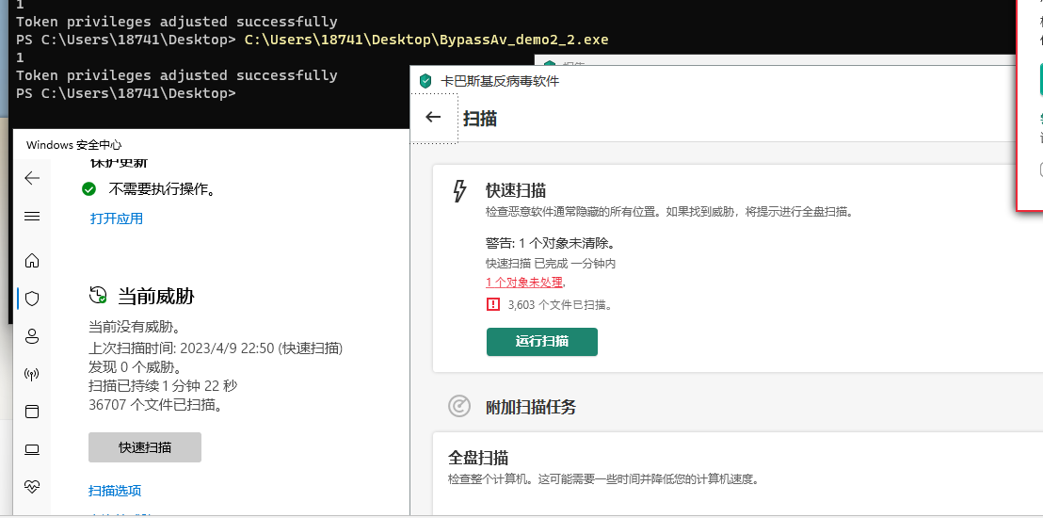The width and height of the screenshot is (1043, 518).
Task: Click the quick scan lightning bolt icon
Action: tap(459, 190)
